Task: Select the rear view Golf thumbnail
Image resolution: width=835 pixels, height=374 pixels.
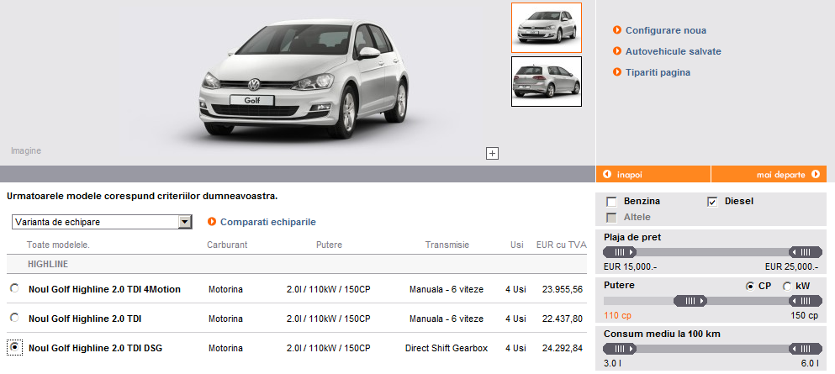Action: 547,82
